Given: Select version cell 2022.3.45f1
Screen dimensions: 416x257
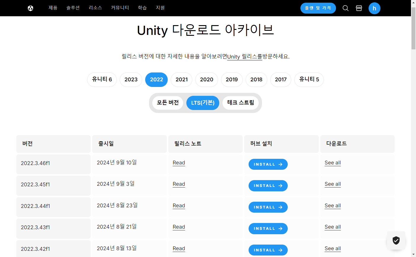Looking at the screenshot, I should tap(53, 185).
